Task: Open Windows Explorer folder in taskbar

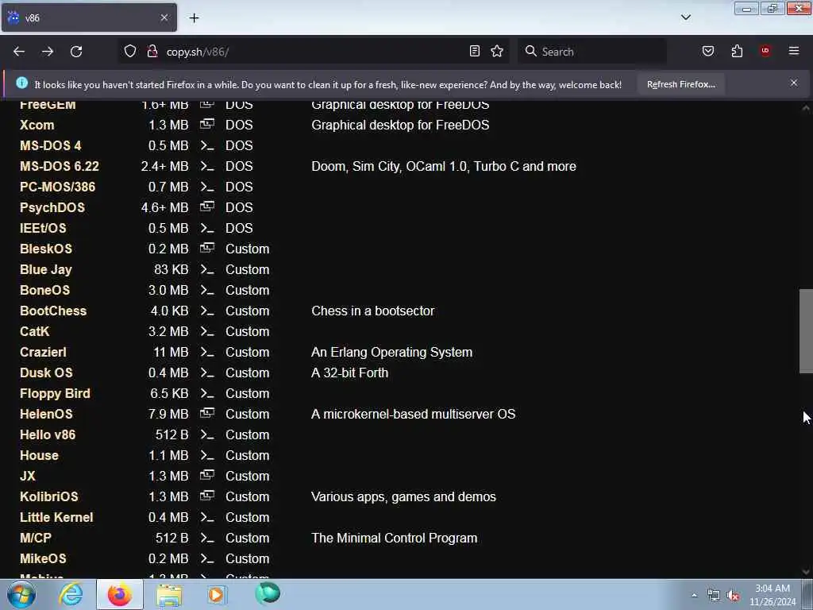Action: (x=170, y=594)
